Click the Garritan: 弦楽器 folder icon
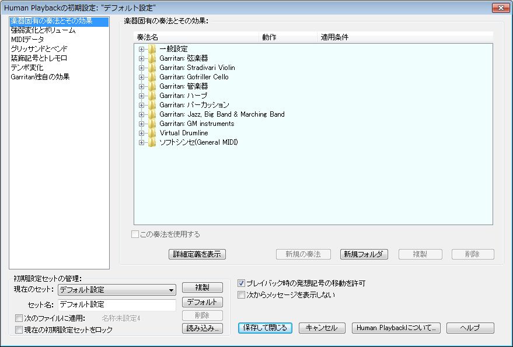 (152, 58)
